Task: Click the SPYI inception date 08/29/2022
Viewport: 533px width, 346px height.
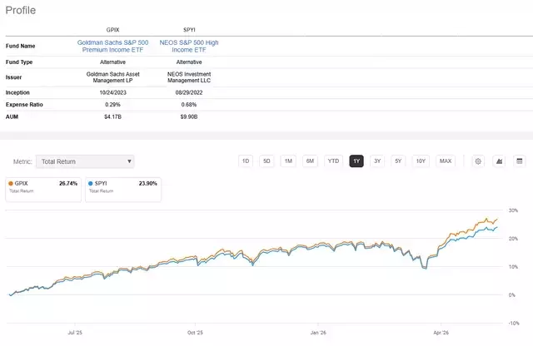Action: pos(189,92)
